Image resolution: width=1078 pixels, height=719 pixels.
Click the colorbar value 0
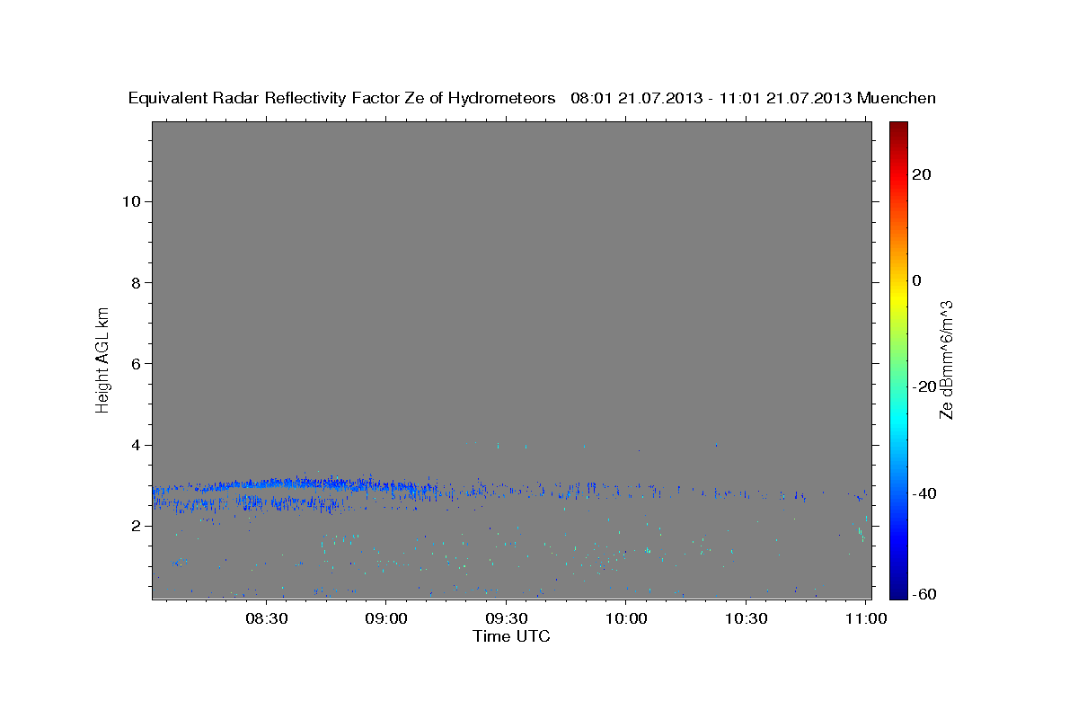pyautogui.click(x=917, y=280)
